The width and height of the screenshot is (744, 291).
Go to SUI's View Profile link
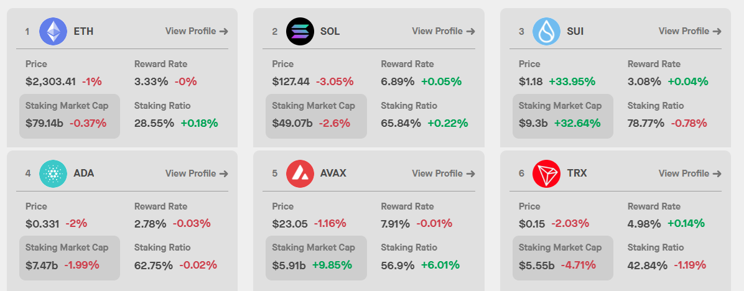pyautogui.click(x=690, y=31)
